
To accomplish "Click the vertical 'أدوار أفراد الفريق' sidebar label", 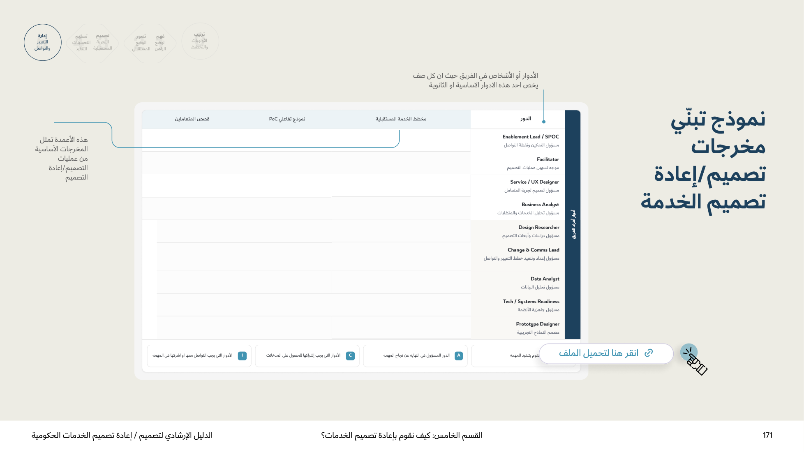I will [573, 224].
